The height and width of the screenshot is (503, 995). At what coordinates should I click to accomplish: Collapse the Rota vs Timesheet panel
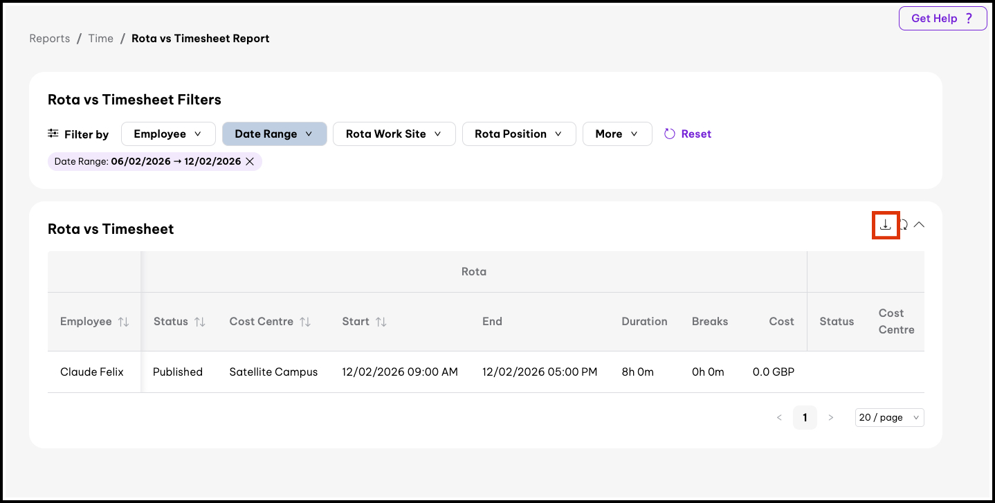pyautogui.click(x=919, y=224)
